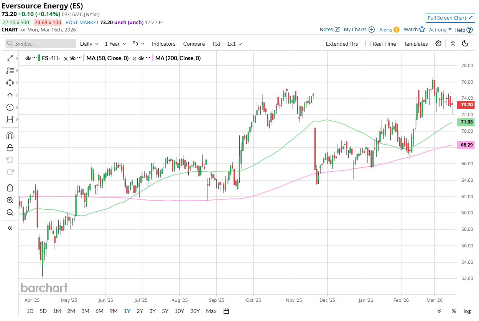Click into the Symbol search field
This screenshot has width=479, height=321.
pos(41,44)
